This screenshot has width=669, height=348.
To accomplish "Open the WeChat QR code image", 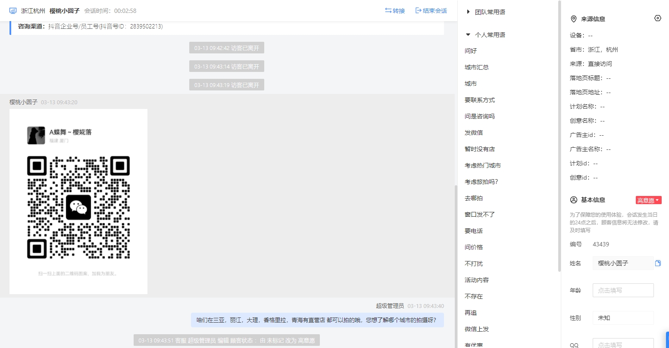I will pyautogui.click(x=78, y=202).
